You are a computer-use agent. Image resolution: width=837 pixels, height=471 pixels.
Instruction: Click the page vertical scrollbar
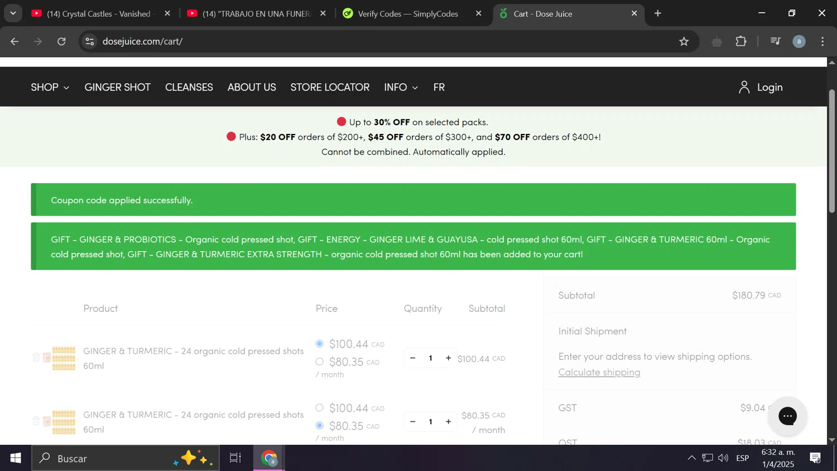(831, 151)
